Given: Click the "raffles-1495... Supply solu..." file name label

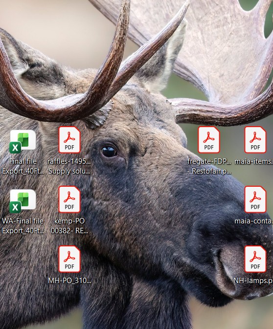Looking at the screenshot, I should click(x=69, y=166).
